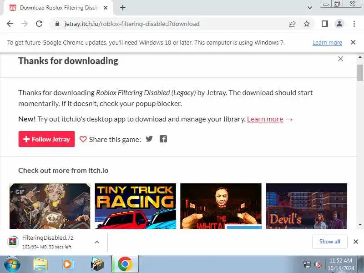The width and height of the screenshot is (364, 273).
Task: Click the Show desktop button
Action: pyautogui.click(x=361, y=264)
